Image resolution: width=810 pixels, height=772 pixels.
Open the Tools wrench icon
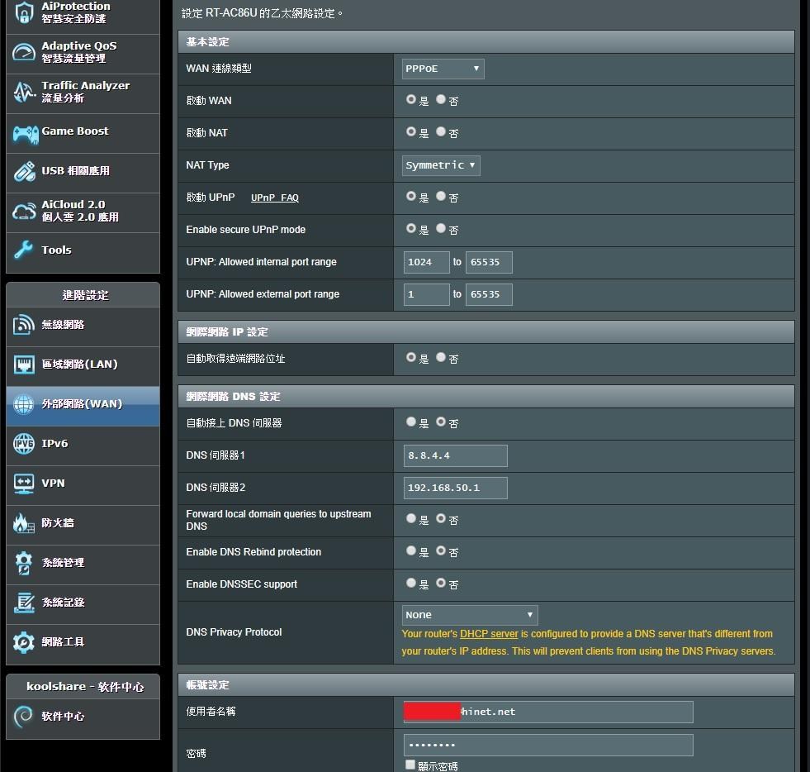click(23, 250)
